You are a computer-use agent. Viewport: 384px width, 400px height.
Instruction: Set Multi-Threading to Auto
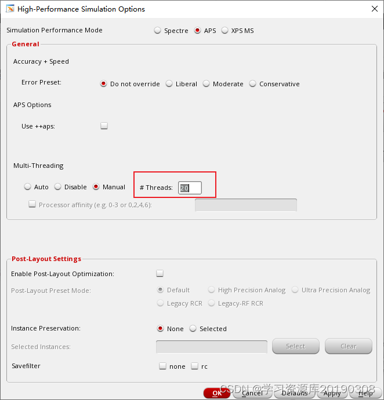28,187
